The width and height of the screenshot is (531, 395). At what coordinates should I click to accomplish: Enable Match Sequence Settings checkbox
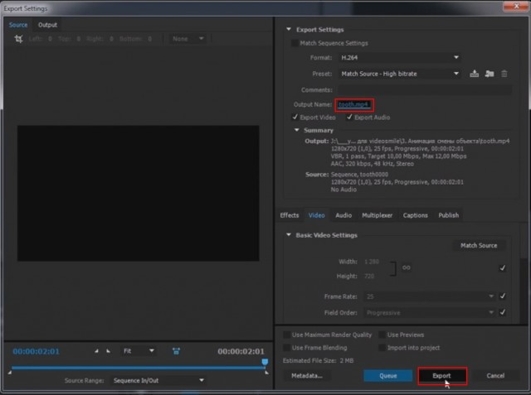(295, 43)
